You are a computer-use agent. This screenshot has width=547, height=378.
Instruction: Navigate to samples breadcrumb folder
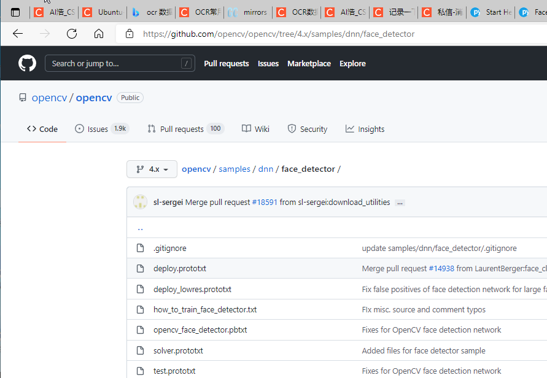(235, 169)
